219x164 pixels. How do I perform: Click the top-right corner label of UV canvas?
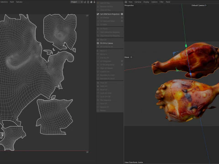[87, 15]
